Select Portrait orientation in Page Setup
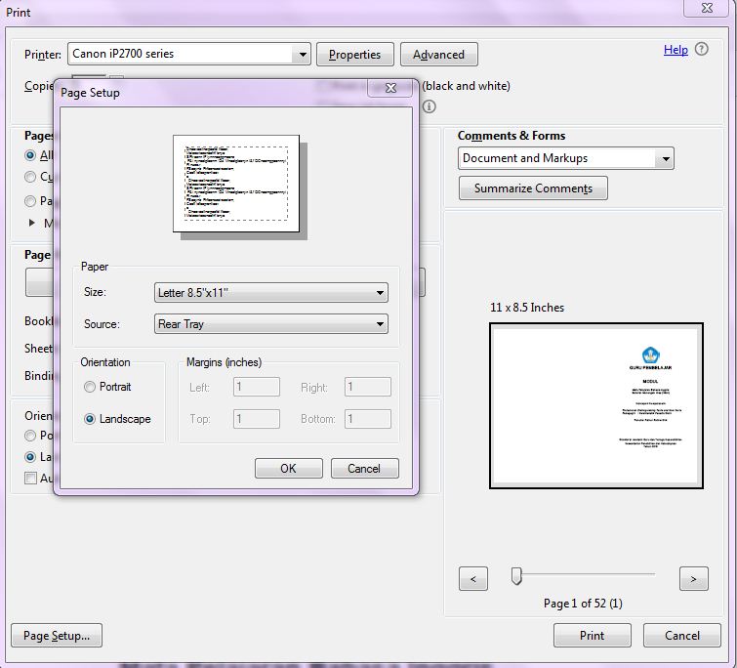 click(89, 387)
